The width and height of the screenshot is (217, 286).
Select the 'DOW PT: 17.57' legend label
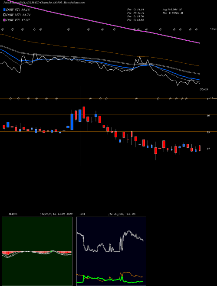(x=18, y=20)
